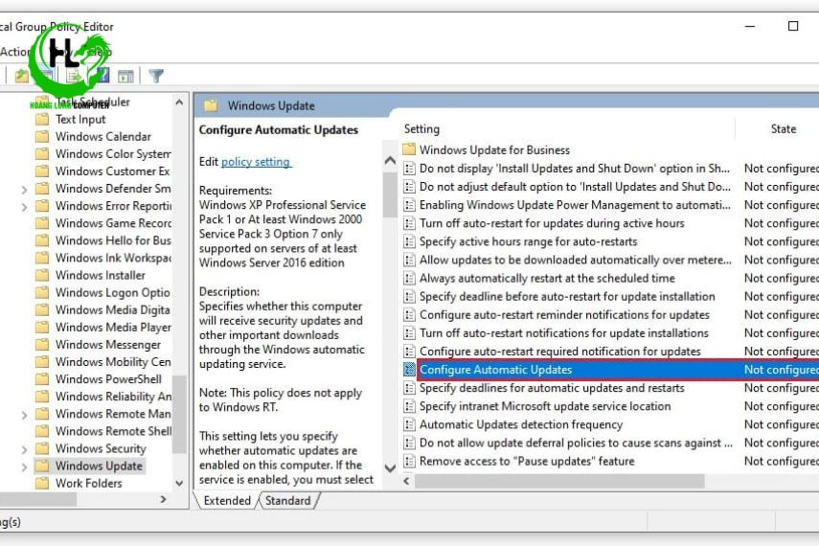The height and width of the screenshot is (546, 819).
Task: Click the settings list horizontal scrollbar thumb
Action: pos(559,481)
